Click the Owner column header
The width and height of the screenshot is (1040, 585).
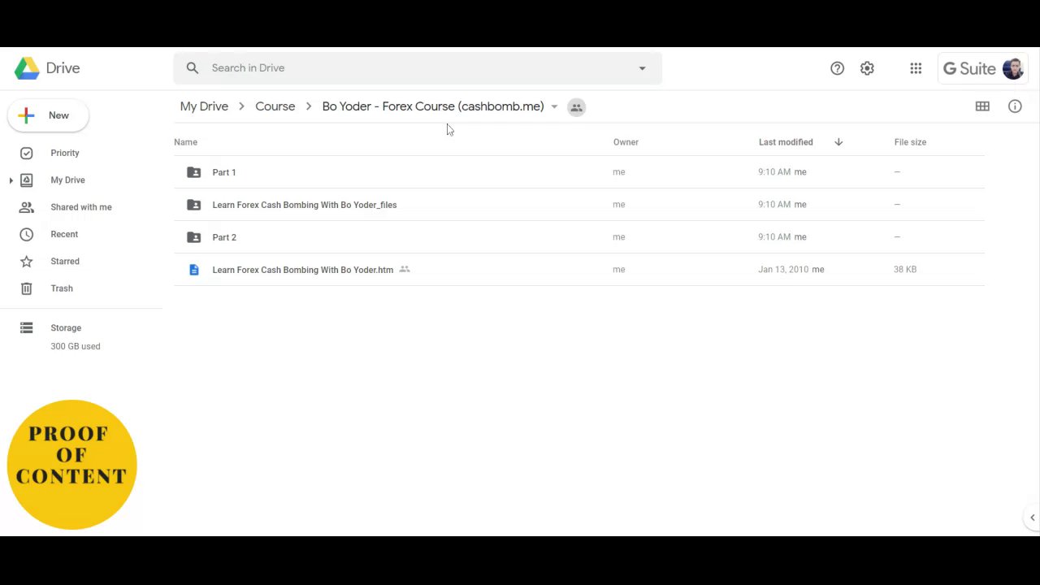tap(626, 142)
